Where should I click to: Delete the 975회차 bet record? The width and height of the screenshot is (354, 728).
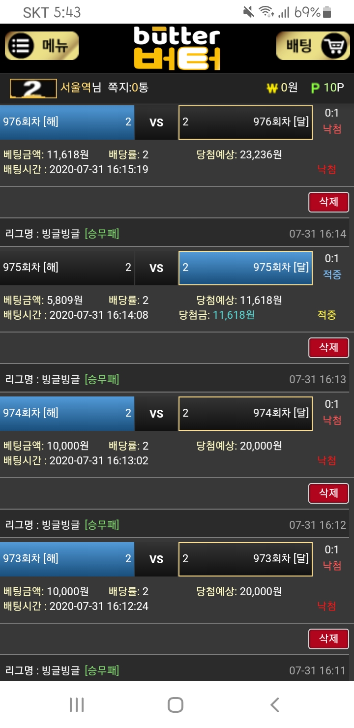pyautogui.click(x=328, y=347)
